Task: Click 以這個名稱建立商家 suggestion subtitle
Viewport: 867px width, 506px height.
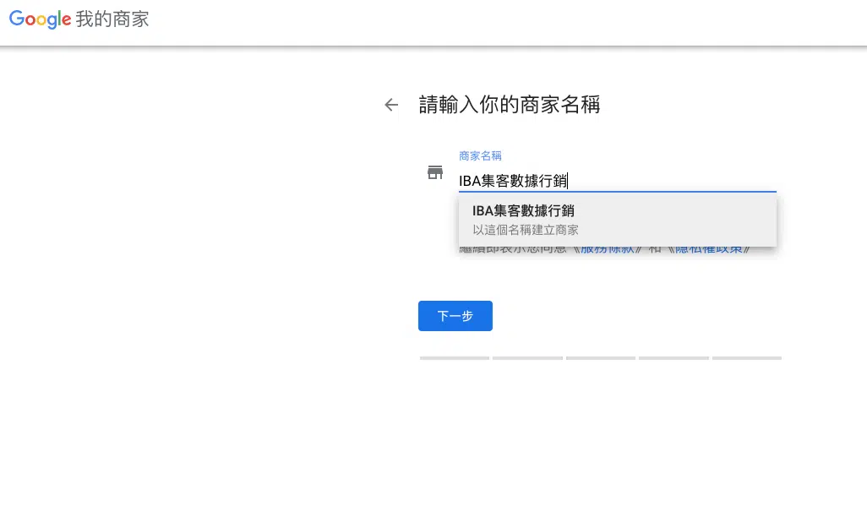Action: point(526,230)
